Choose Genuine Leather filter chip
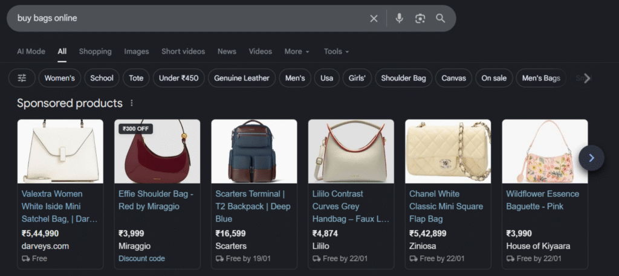Image resolution: width=619 pixels, height=276 pixels. [x=242, y=78]
